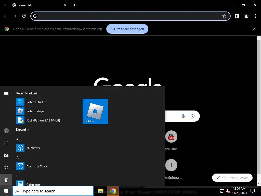
Task: Bookmark this tab with the star icon
Action: [x=224, y=16]
